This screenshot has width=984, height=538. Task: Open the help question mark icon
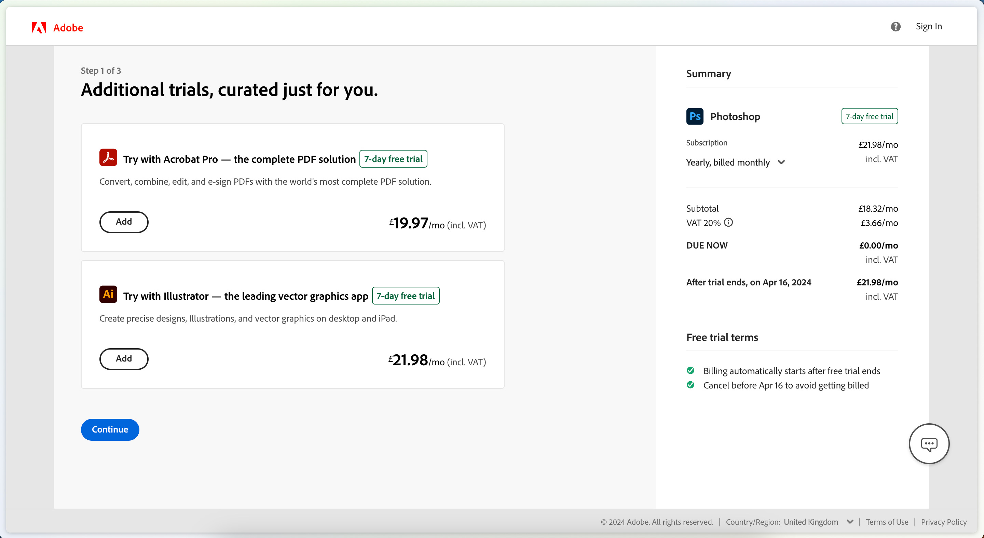(896, 26)
